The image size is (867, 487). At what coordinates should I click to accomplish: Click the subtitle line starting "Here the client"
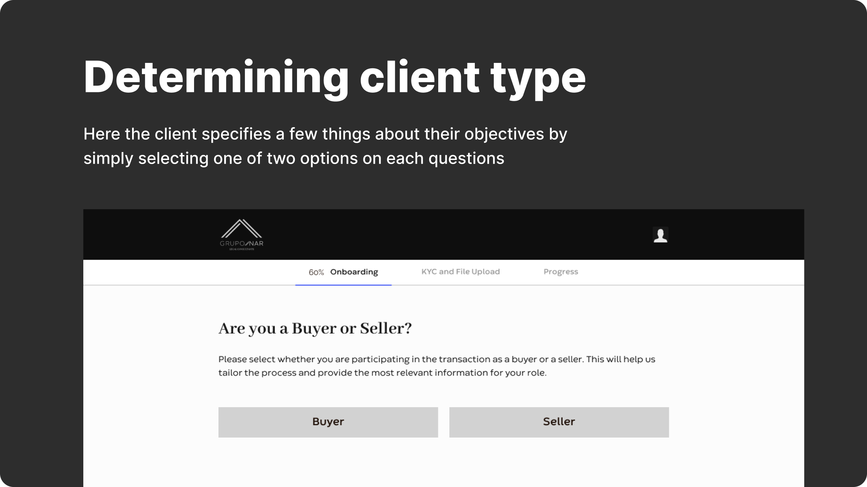tap(325, 134)
